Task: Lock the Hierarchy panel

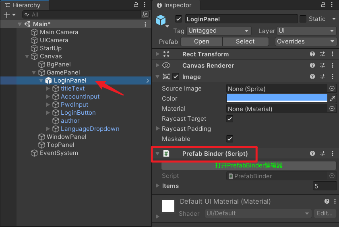Action: pos(136,4)
